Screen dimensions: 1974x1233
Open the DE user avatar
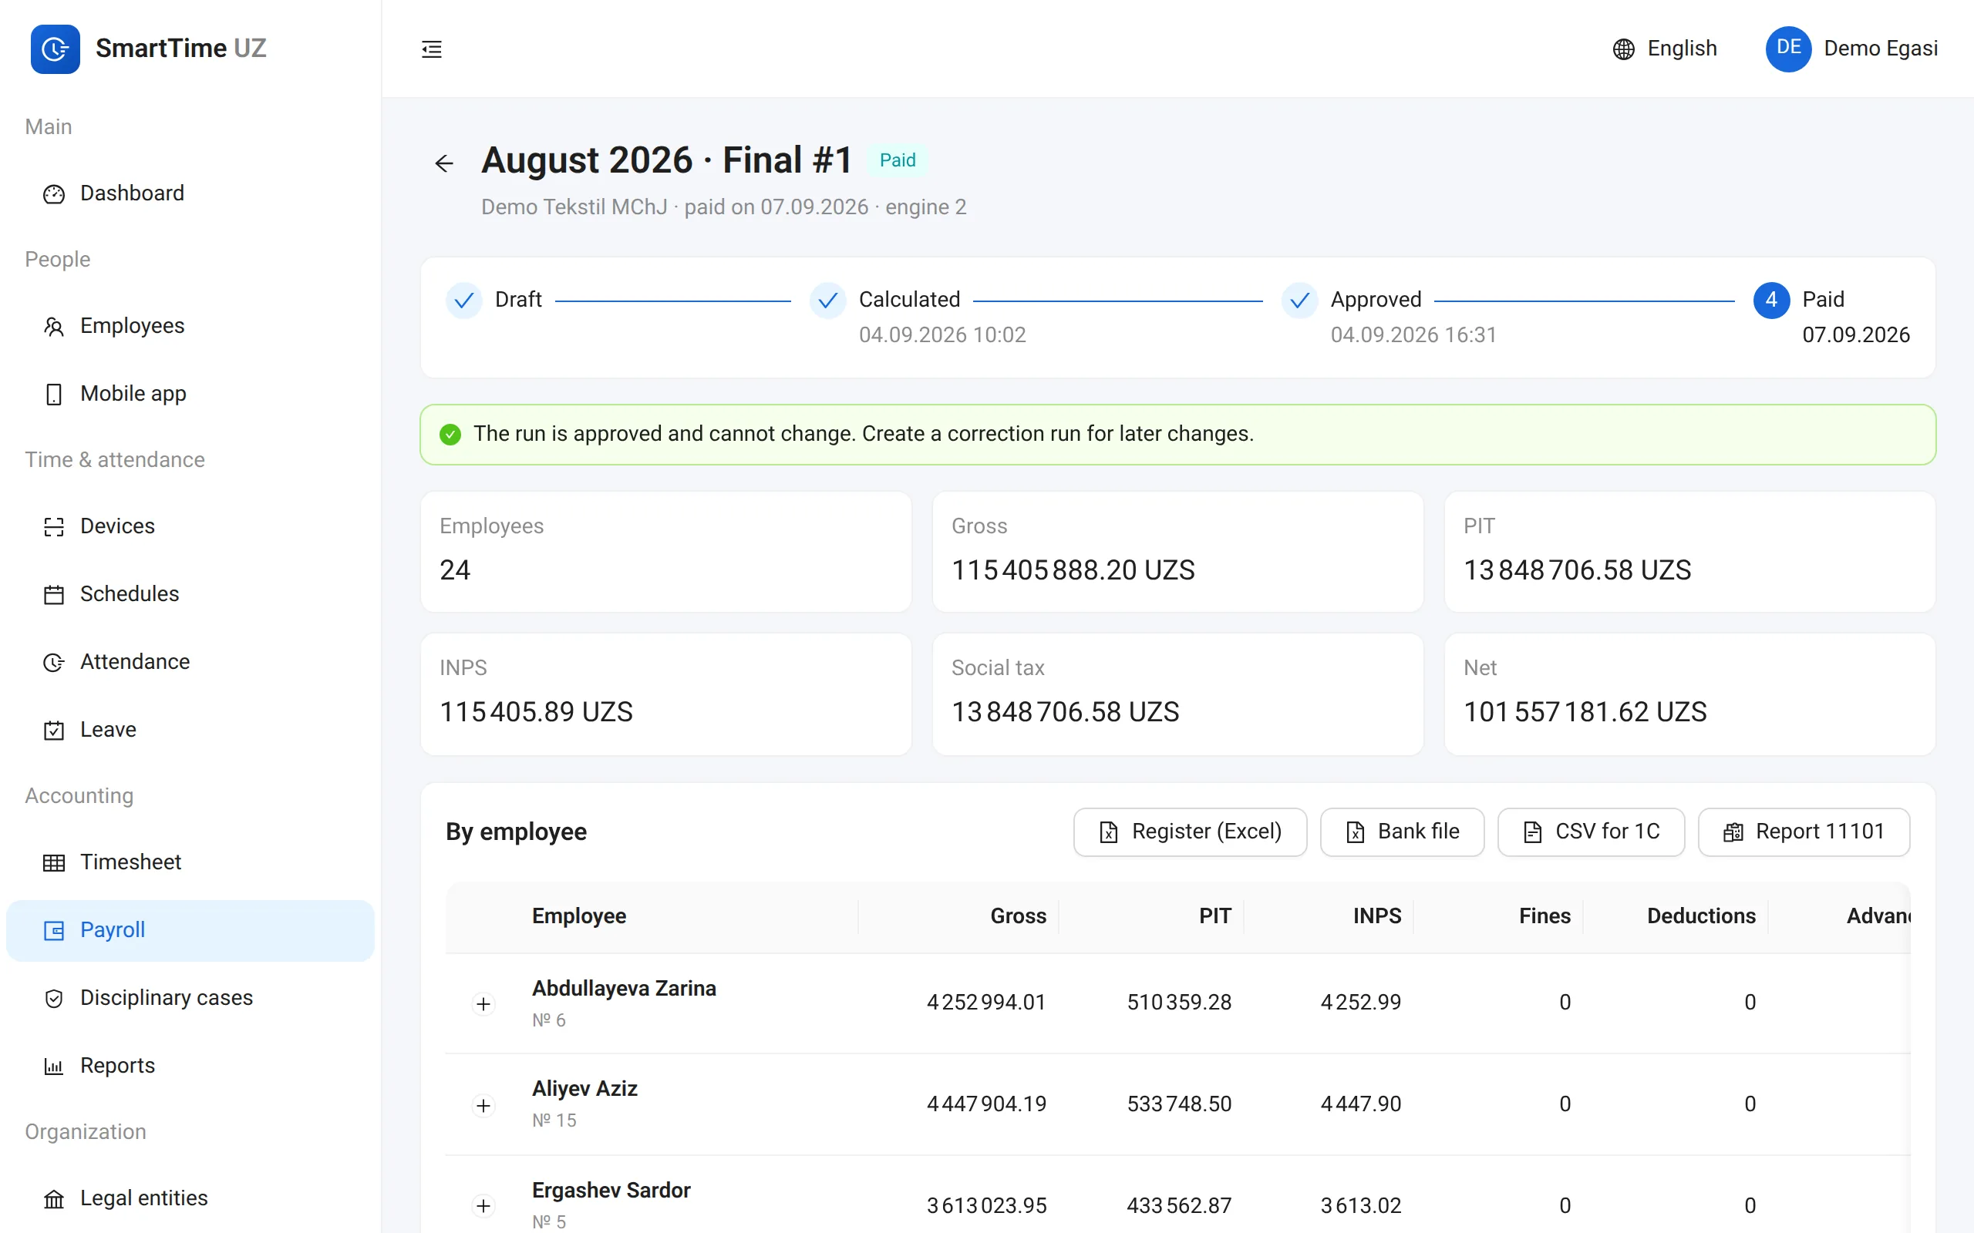click(1788, 49)
